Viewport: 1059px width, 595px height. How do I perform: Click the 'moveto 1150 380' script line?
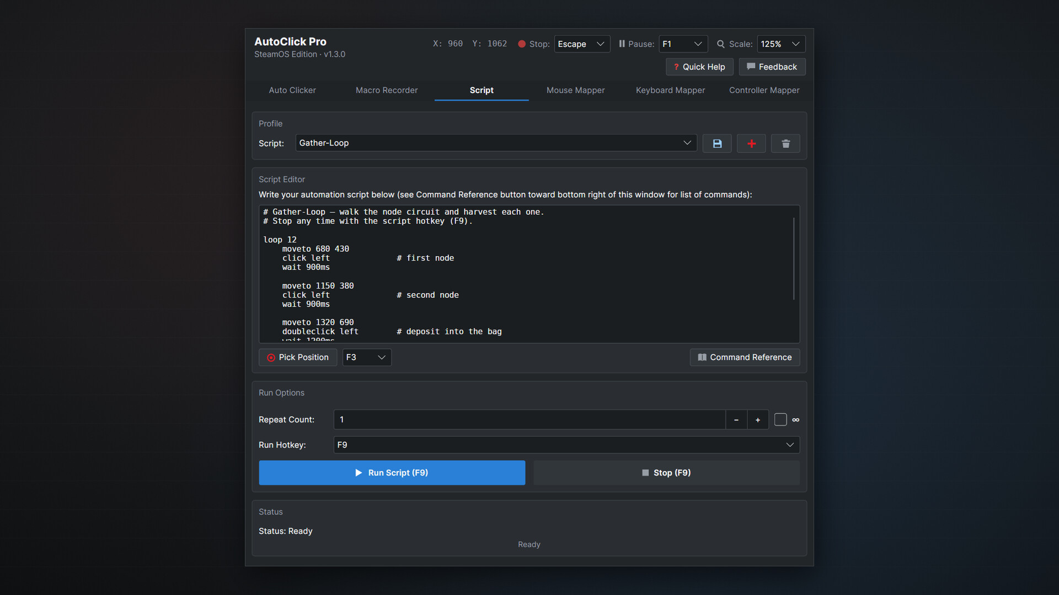pos(318,286)
